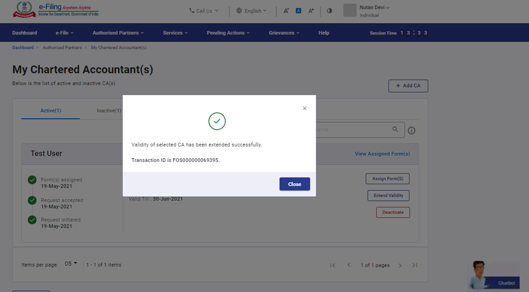Open View Assigned Form(s) link
Image resolution: width=529 pixels, height=292 pixels.
tap(382, 154)
